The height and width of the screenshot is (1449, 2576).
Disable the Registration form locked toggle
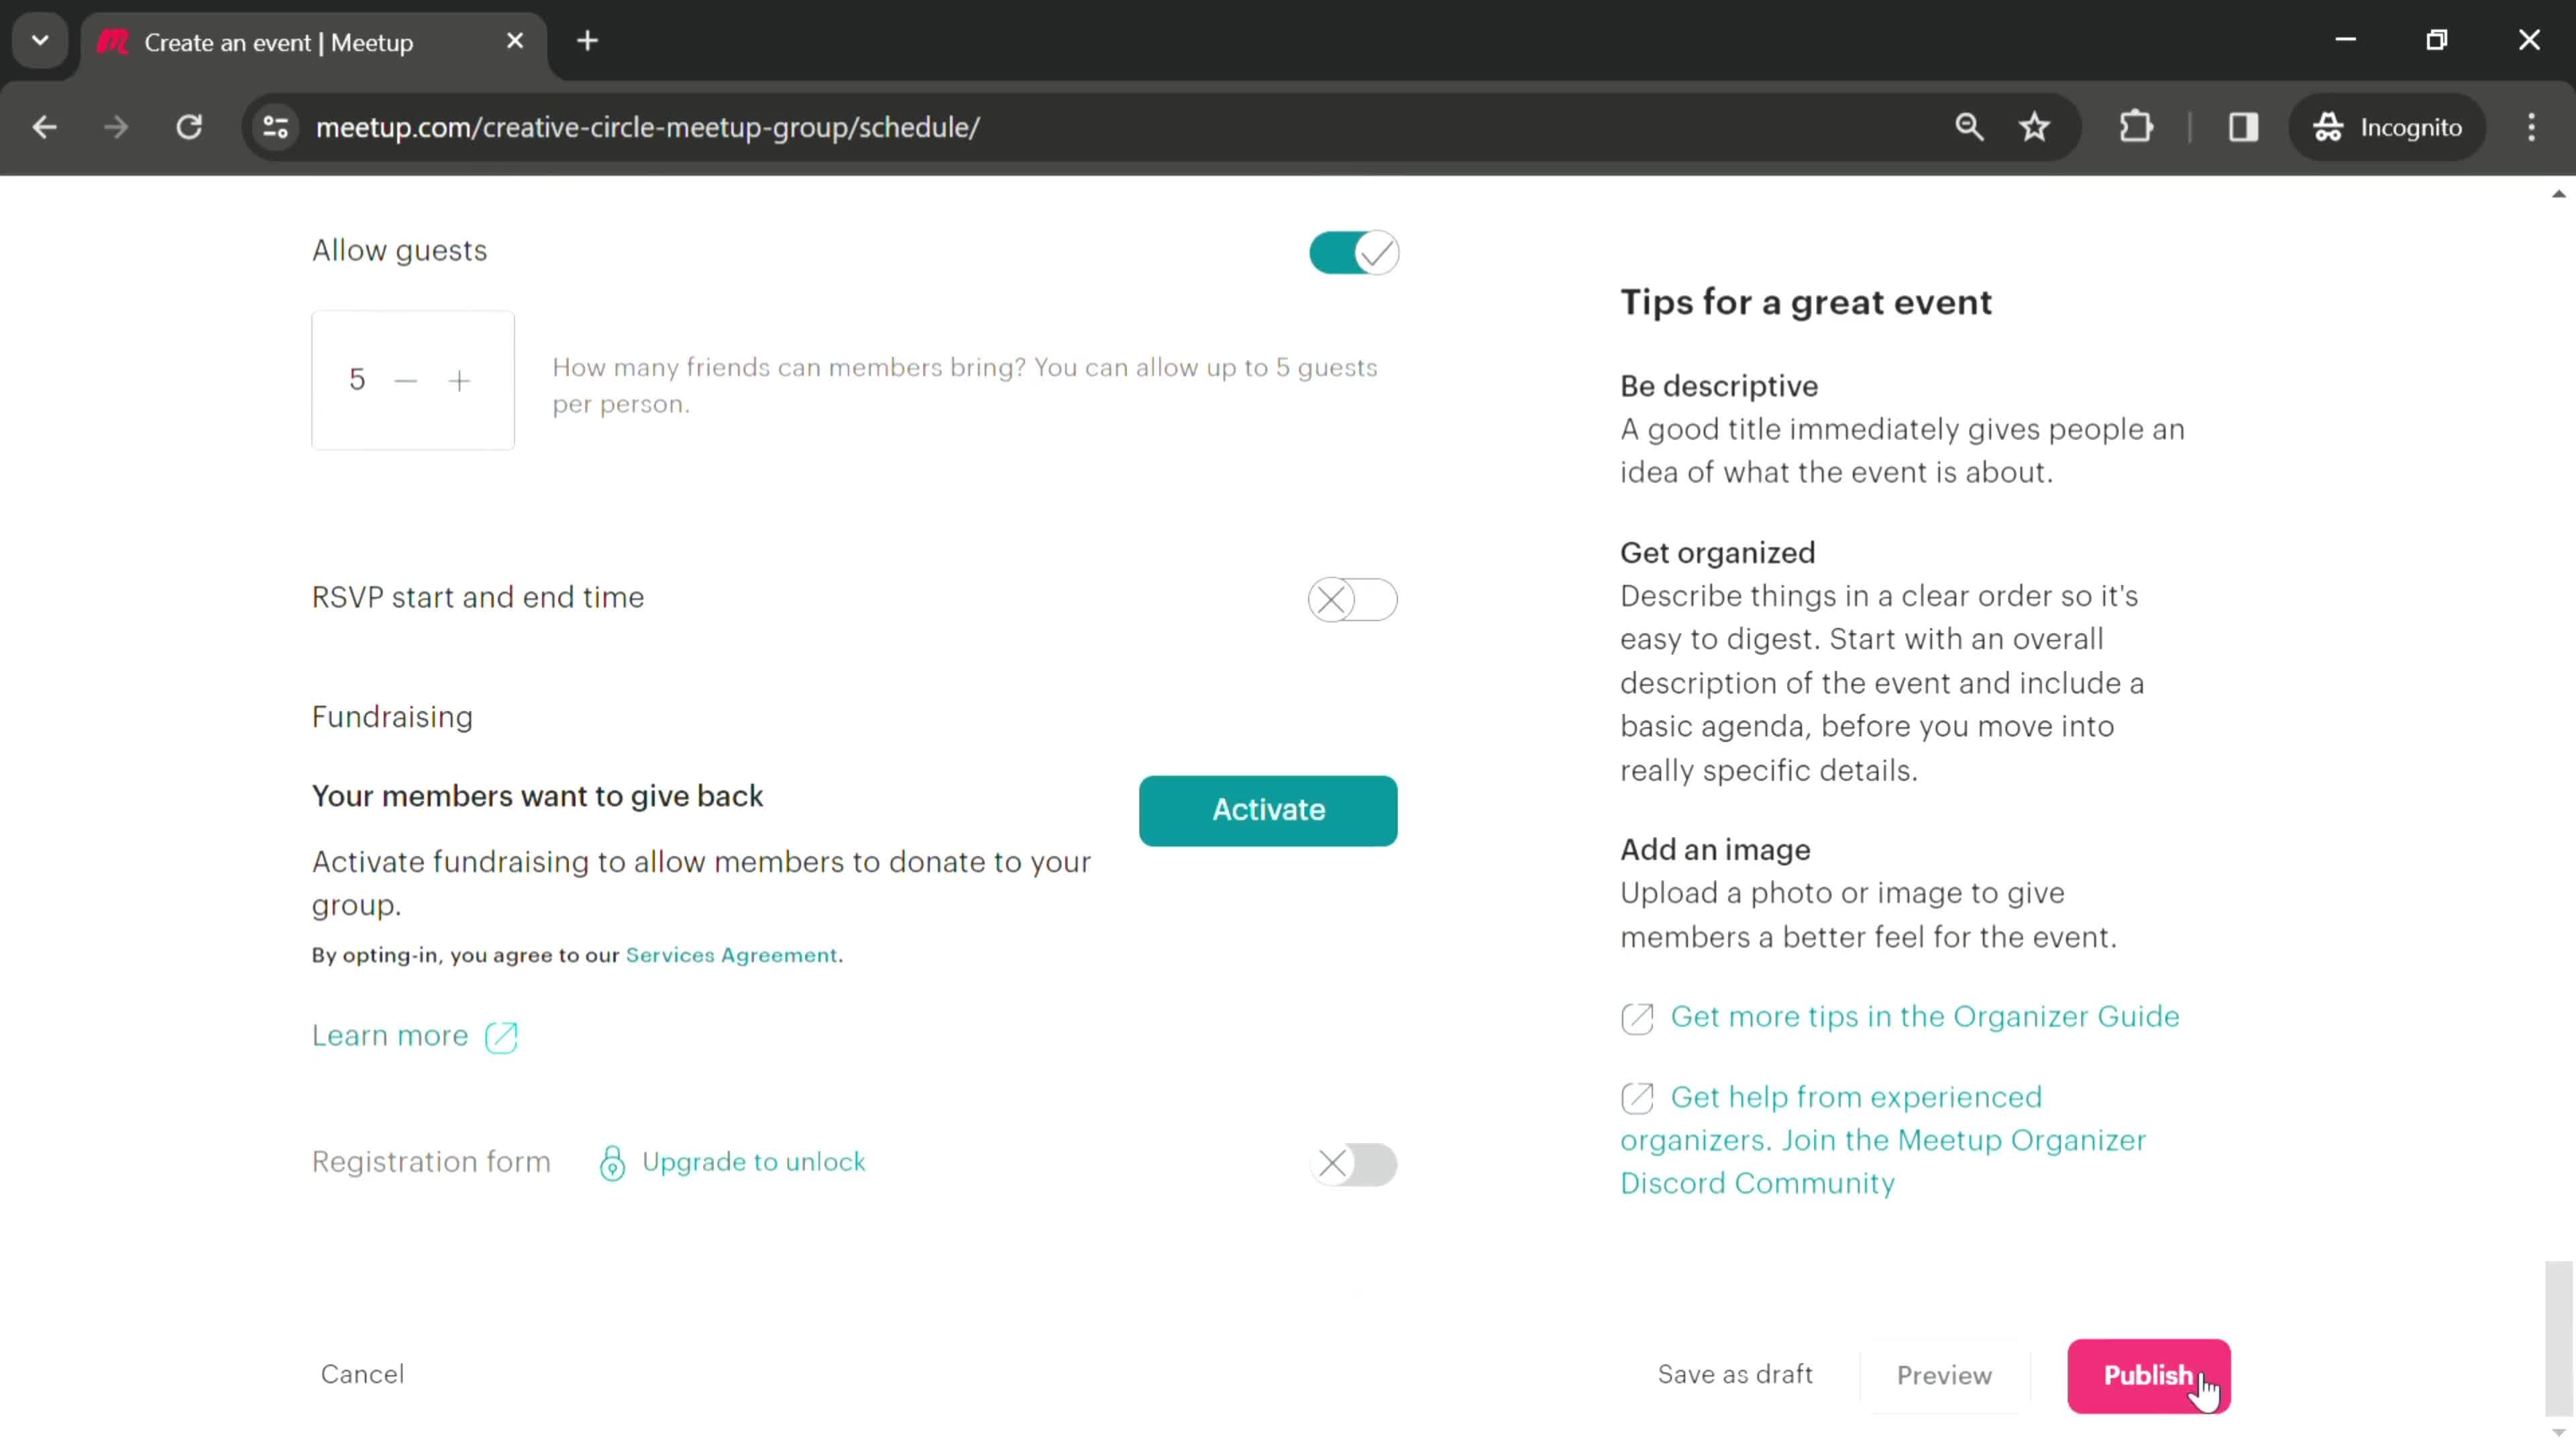click(1354, 1164)
